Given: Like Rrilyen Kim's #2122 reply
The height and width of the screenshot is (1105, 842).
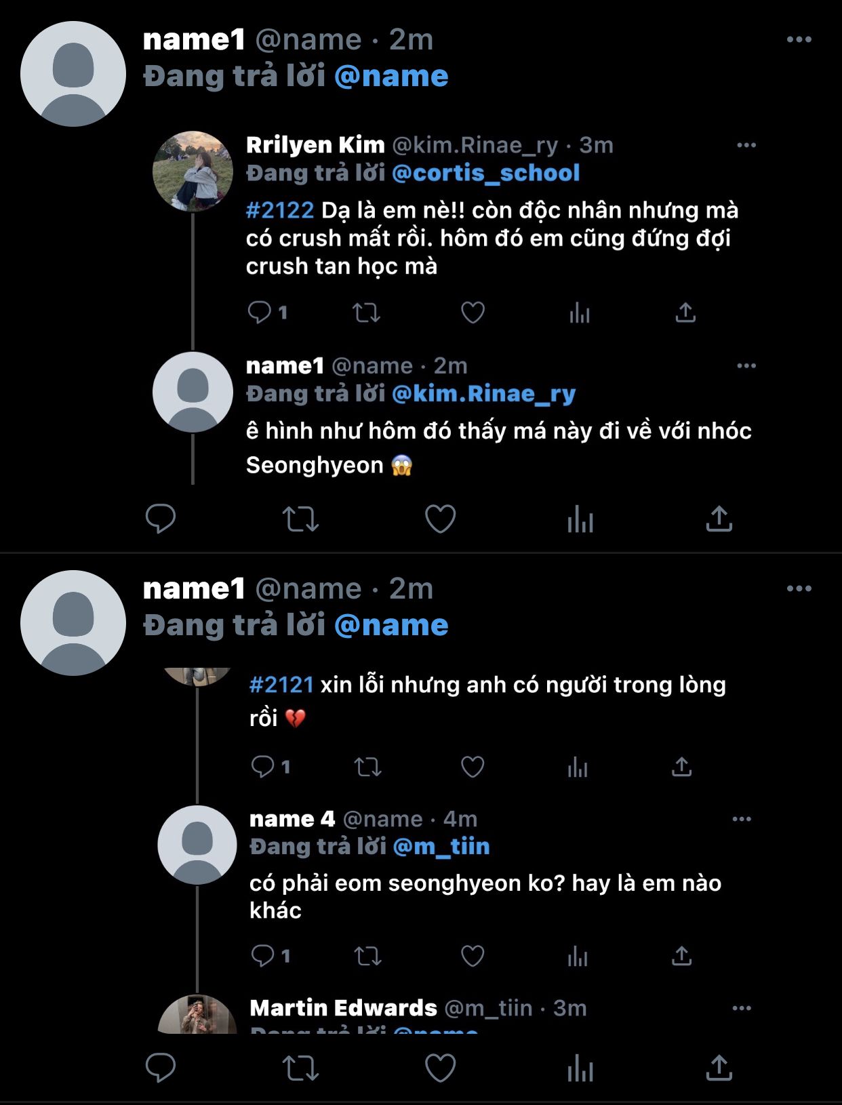Looking at the screenshot, I should point(473,313).
